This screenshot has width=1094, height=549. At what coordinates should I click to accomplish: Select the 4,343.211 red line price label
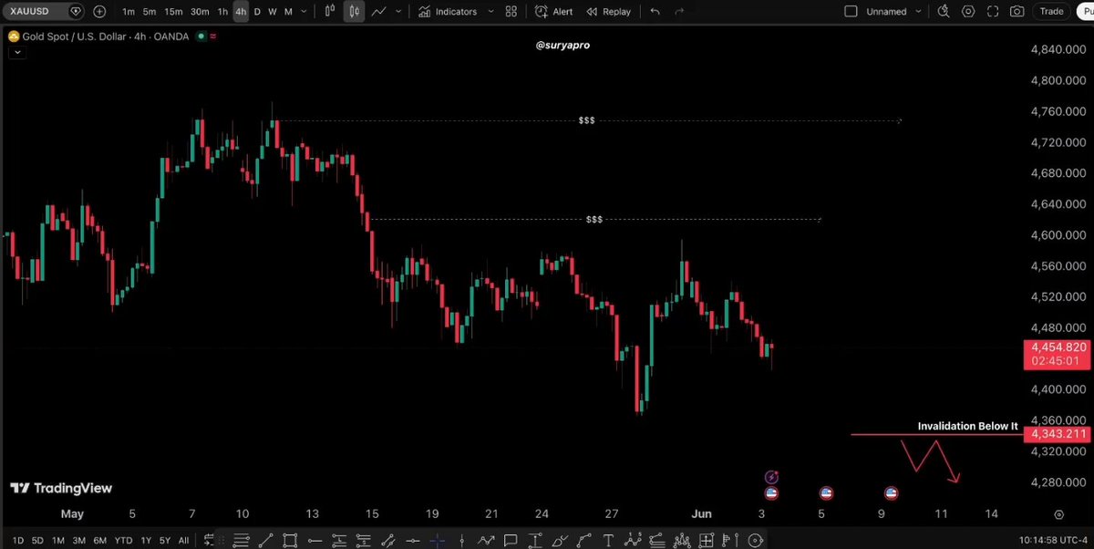(1057, 434)
